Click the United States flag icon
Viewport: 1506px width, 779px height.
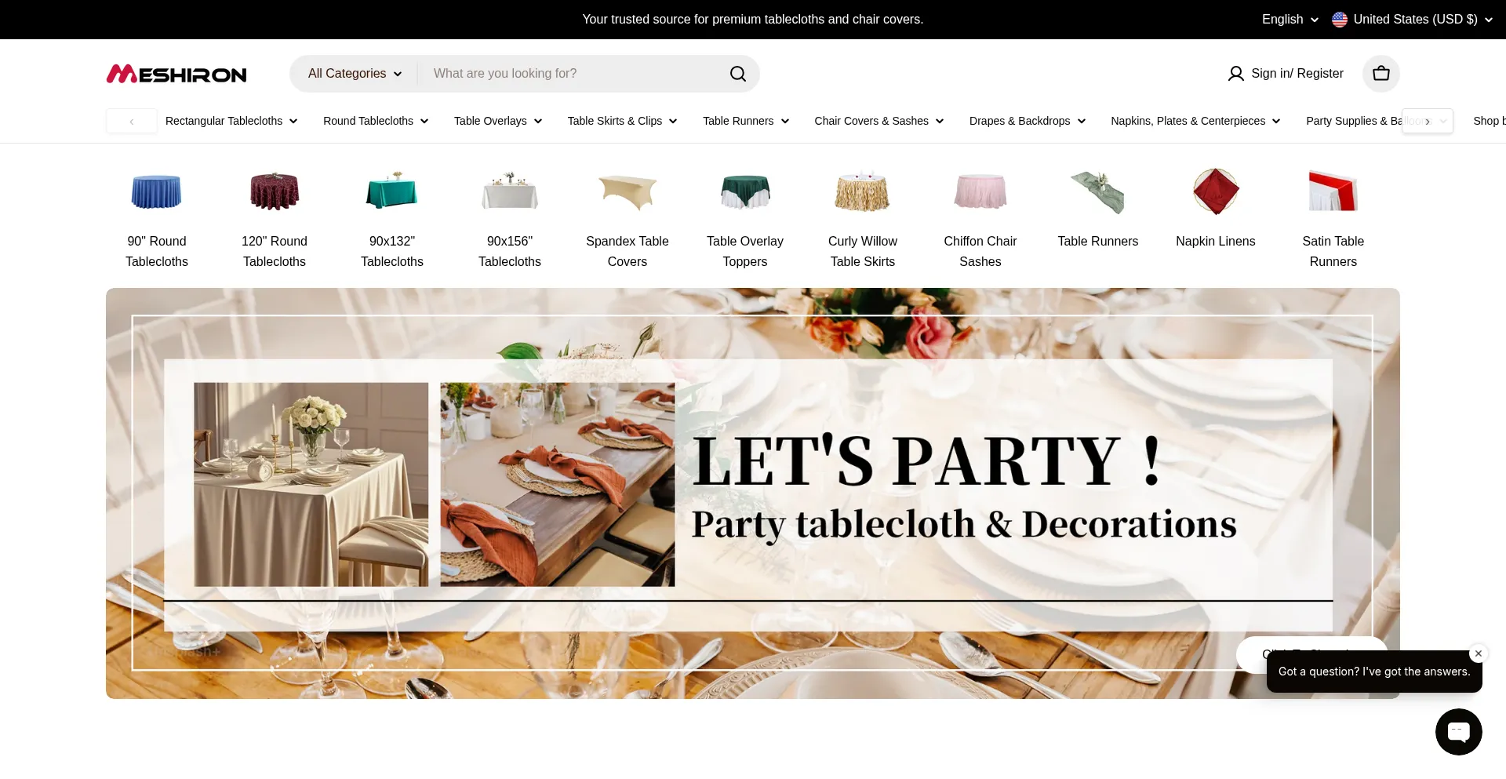[x=1340, y=20]
